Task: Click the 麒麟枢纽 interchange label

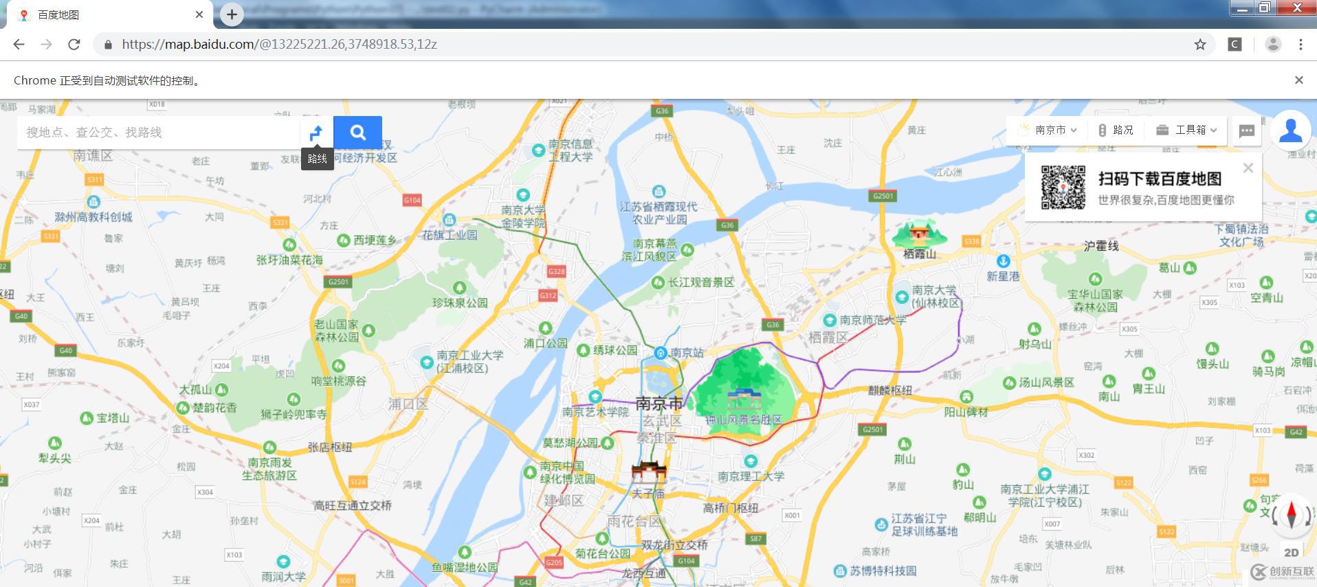Action: [890, 390]
